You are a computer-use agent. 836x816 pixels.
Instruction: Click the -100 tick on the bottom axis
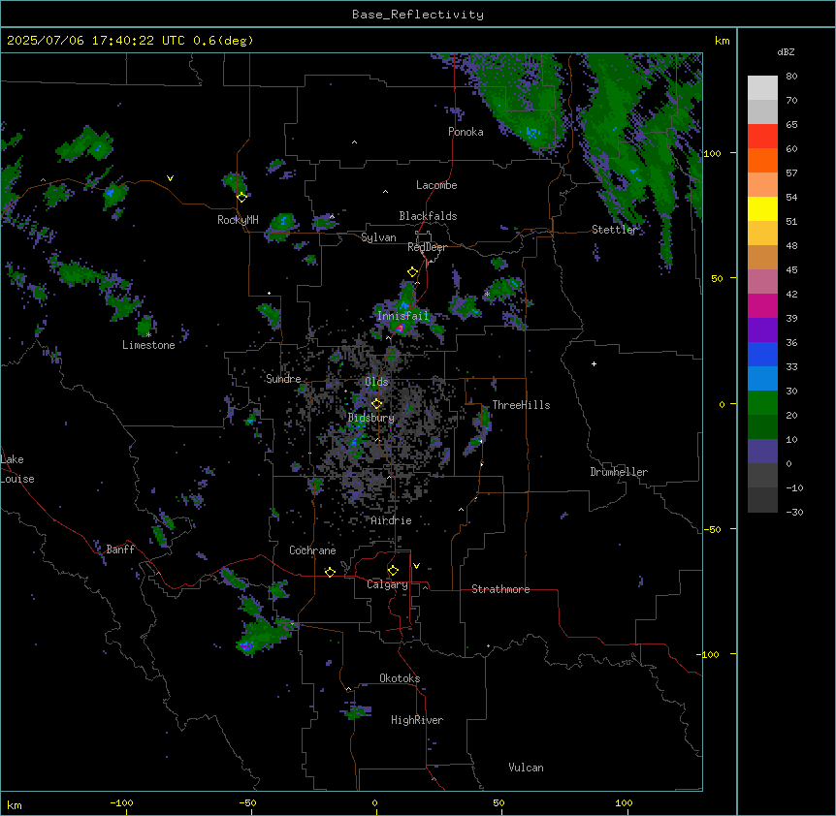tap(121, 803)
